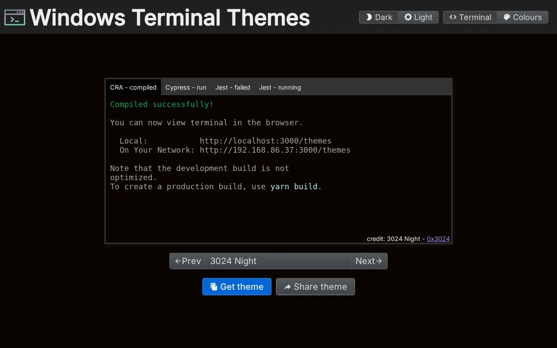Viewport: 557px width, 348px height.
Task: Click the localhost:3000/themes URL text
Action: (x=265, y=141)
